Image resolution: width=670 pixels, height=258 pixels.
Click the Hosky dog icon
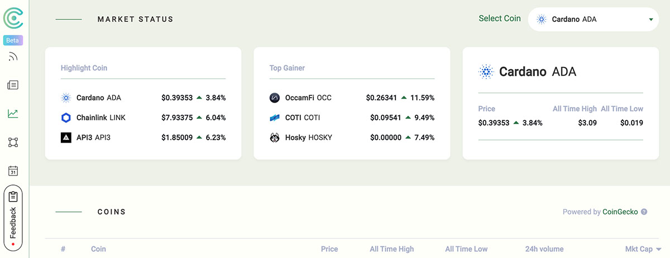point(274,137)
